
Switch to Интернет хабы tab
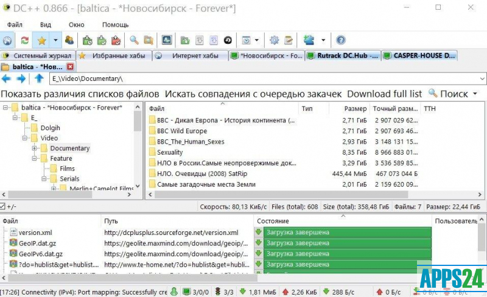pyautogui.click(x=190, y=55)
